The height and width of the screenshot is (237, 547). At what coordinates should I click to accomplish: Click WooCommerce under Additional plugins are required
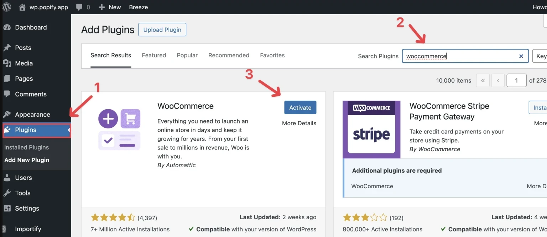click(372, 186)
